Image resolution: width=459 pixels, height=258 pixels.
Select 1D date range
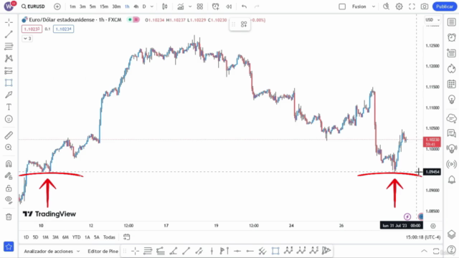point(26,237)
